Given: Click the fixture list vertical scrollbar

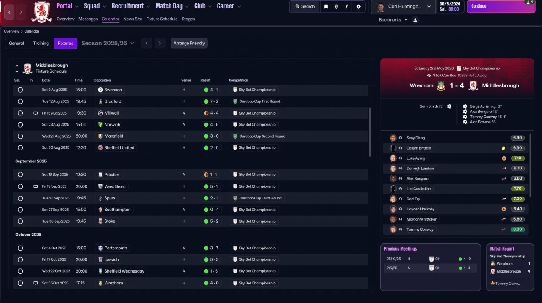Looking at the screenshot, I should coord(370,132).
